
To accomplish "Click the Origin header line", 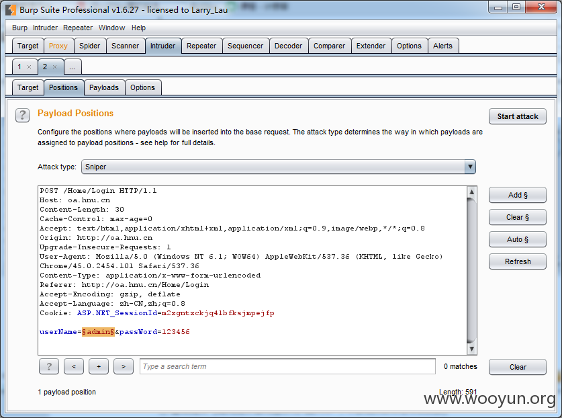I will (96, 237).
